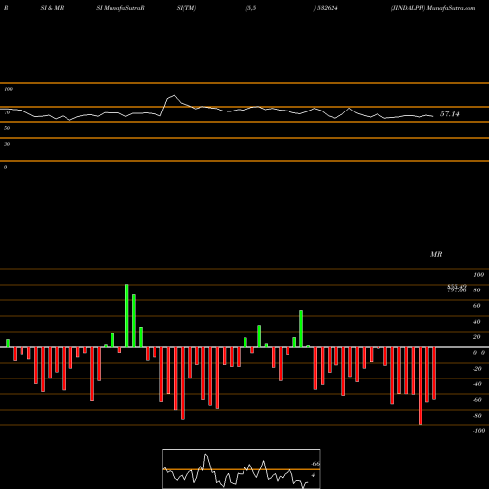Click the SI & MR header text
The height and width of the screenshot is (489, 489).
pyautogui.click(x=52, y=8)
